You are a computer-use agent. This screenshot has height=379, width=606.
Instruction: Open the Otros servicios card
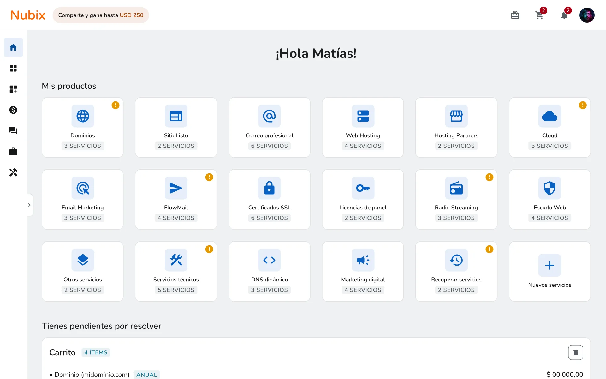click(83, 272)
